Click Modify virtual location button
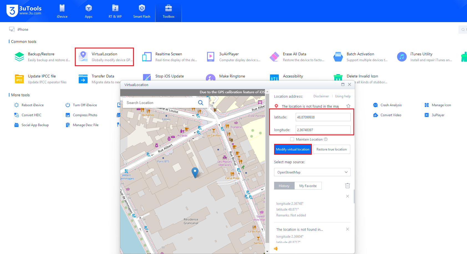This screenshot has width=467, height=254. click(x=293, y=149)
